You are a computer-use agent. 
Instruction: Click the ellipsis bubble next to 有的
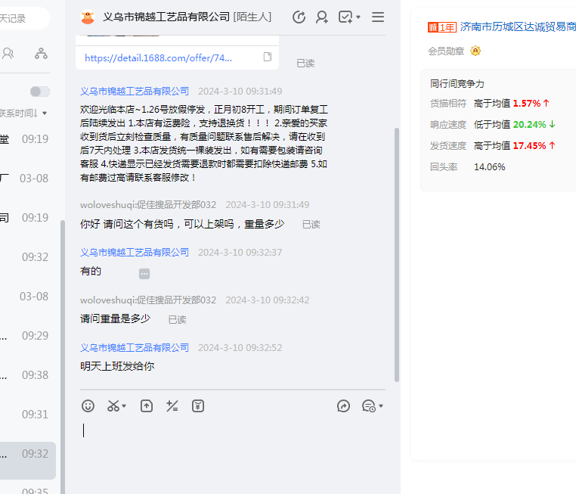pyautogui.click(x=144, y=274)
